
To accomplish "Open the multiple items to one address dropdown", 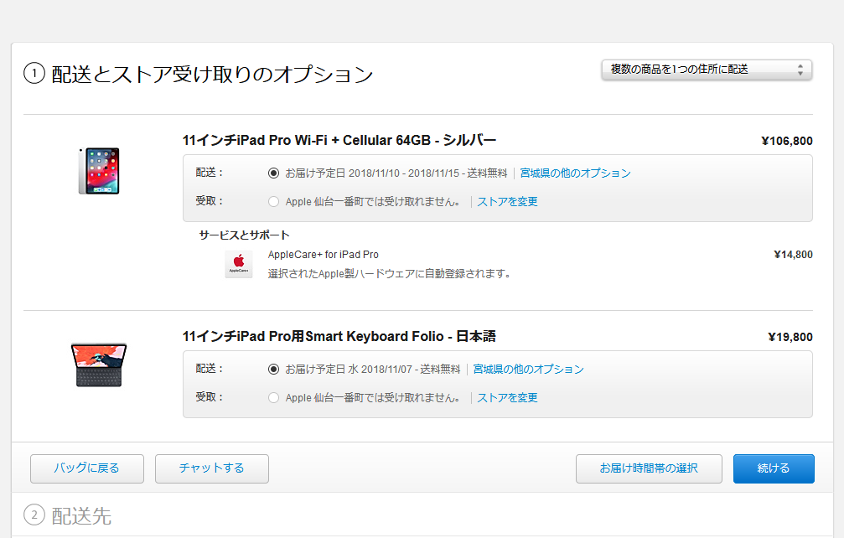I will 707,70.
